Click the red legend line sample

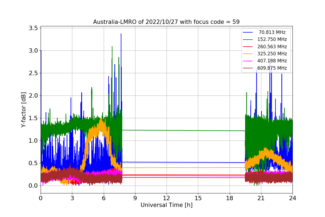(x=248, y=47)
